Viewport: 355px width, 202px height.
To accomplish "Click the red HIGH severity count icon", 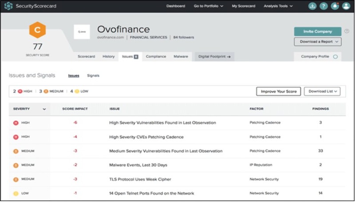I will pos(20,92).
